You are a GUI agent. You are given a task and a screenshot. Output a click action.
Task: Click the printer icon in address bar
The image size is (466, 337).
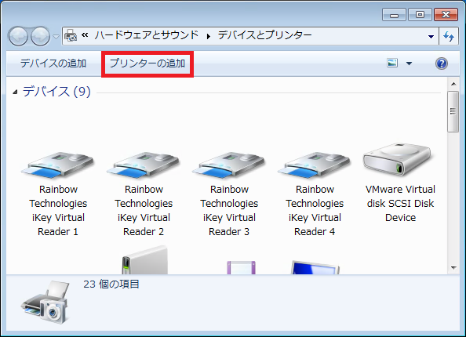(71, 35)
